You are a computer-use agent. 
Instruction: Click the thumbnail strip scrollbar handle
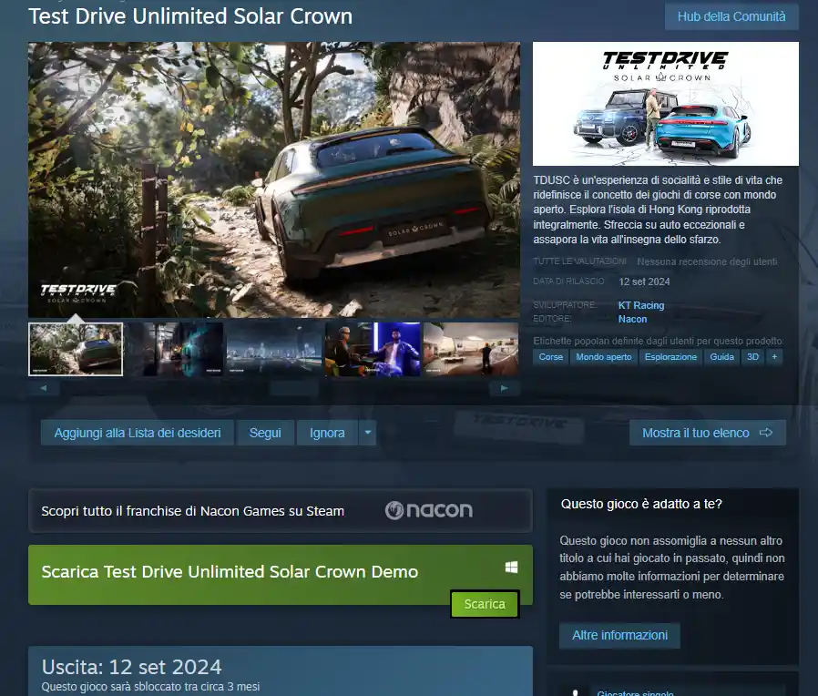click(294, 388)
